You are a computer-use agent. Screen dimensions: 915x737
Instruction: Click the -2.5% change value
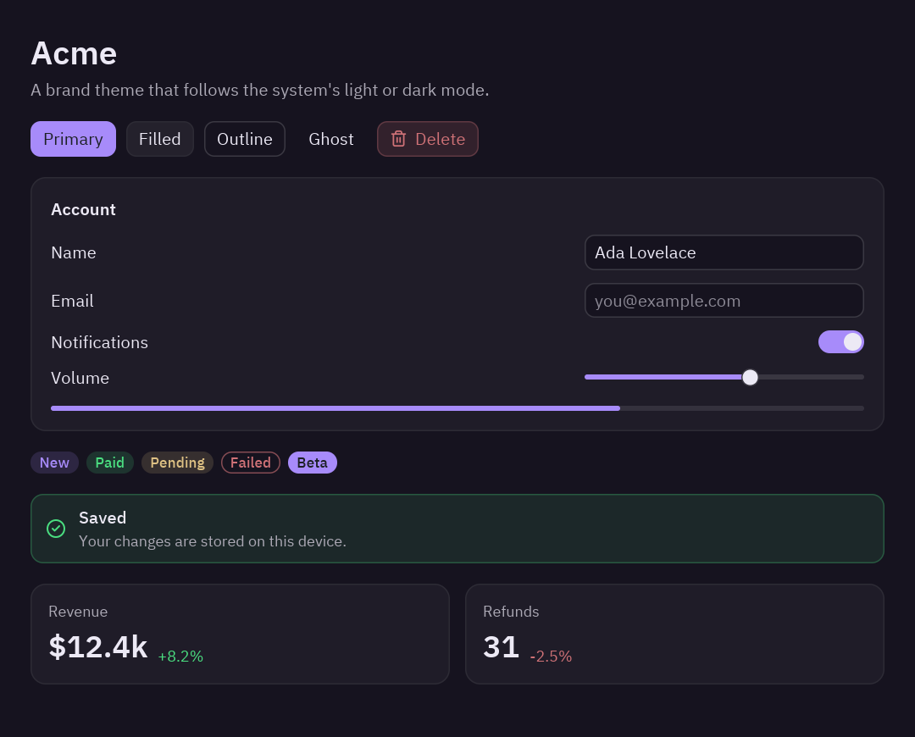[551, 657]
